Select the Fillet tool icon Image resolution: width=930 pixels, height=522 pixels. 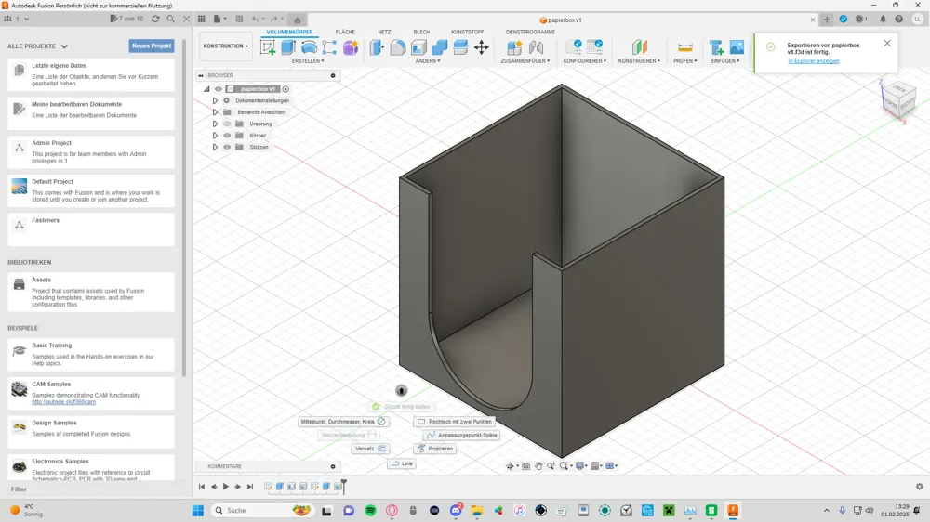397,47
